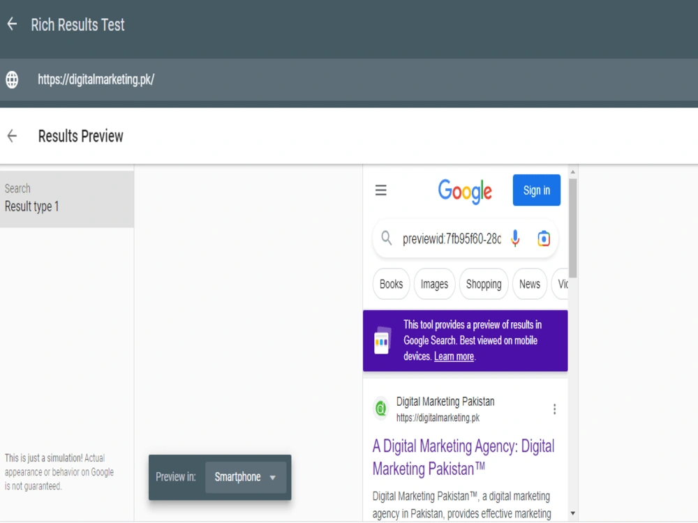Viewport: 698px width, 523px height.
Task: Click the preview pane scrollbar thumb
Action: point(572,228)
